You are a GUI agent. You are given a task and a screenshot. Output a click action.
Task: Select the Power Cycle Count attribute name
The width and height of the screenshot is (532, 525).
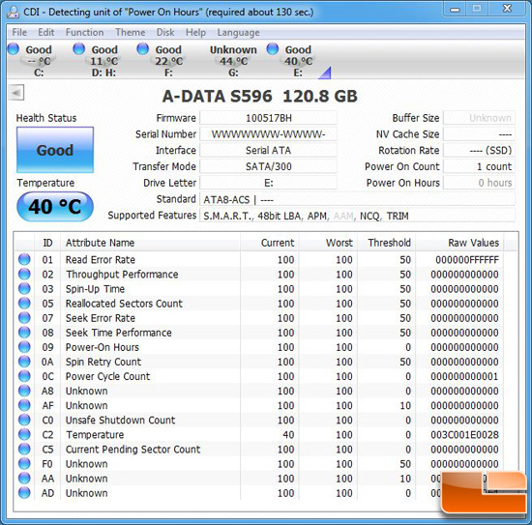coord(107,376)
